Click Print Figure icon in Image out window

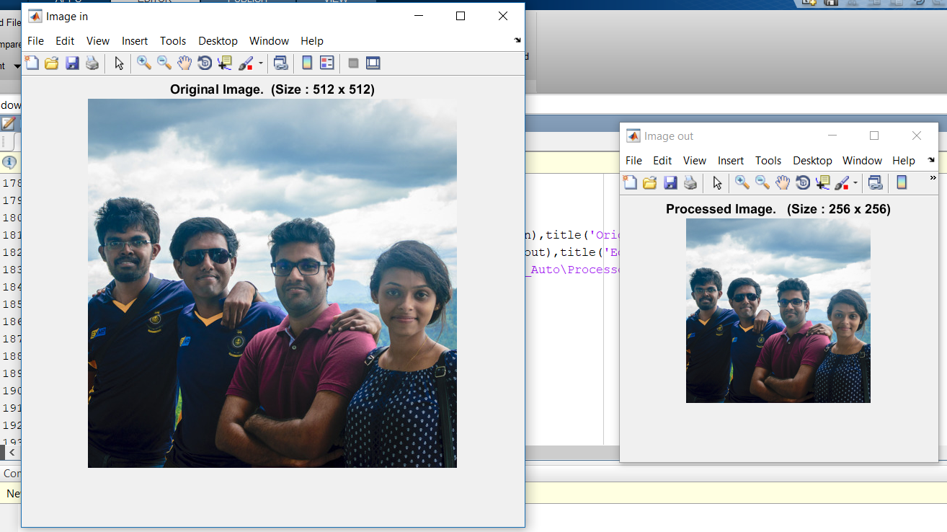pyautogui.click(x=690, y=183)
